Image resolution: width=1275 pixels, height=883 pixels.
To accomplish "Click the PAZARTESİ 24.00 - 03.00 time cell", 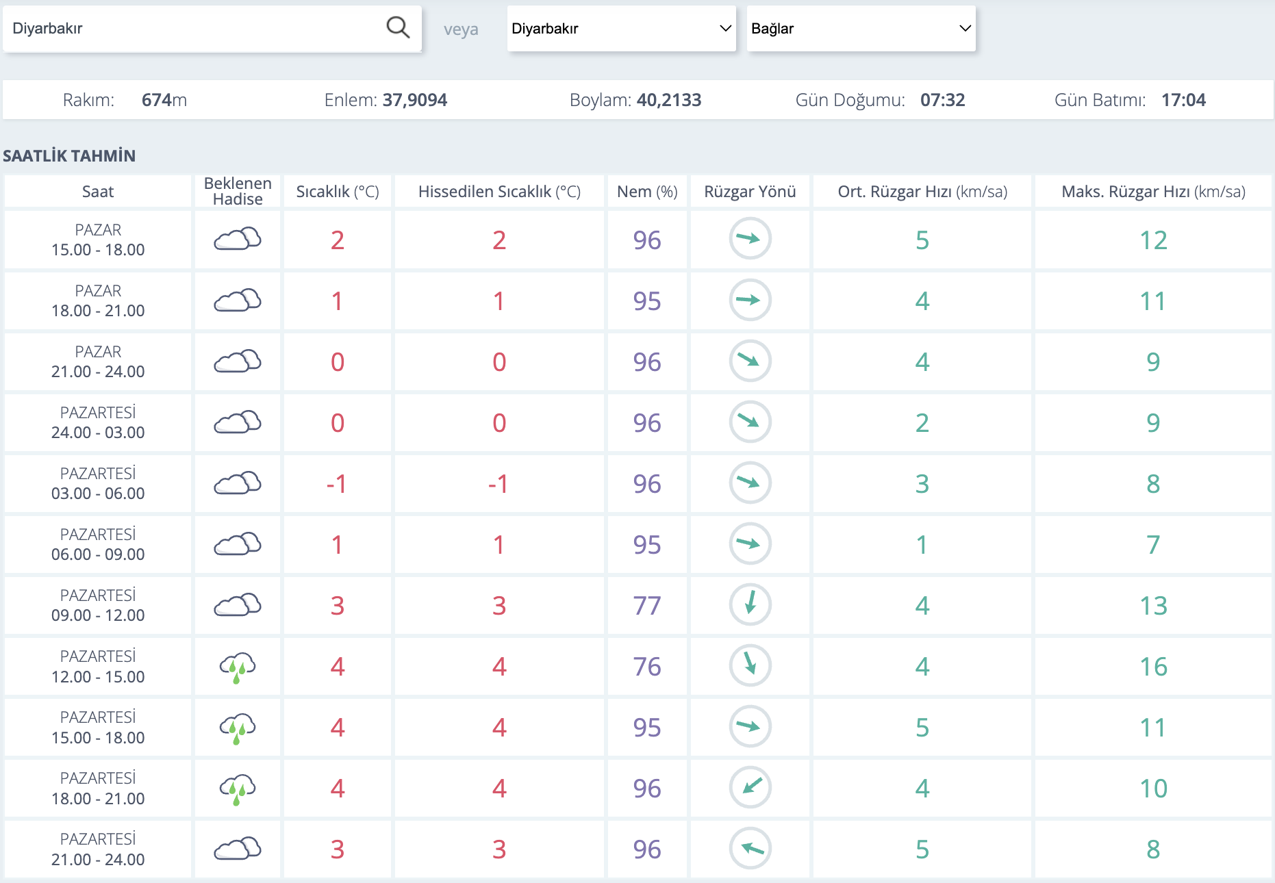I will 98,422.
